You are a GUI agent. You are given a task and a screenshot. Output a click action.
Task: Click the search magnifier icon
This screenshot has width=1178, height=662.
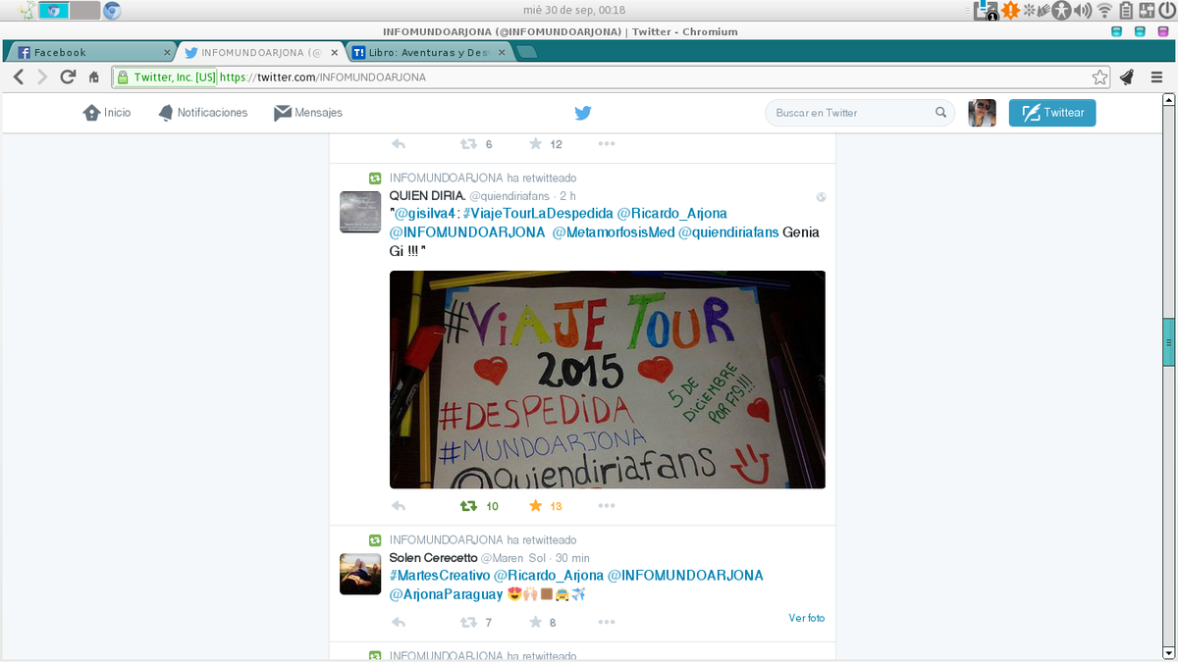coord(940,113)
